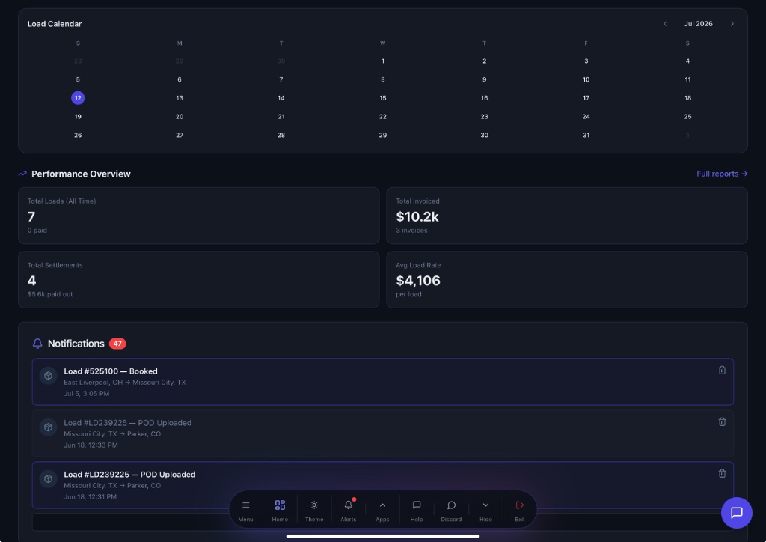Screen dimensions: 766x542
Task: Open Help in the bottom dock
Action: (x=417, y=510)
